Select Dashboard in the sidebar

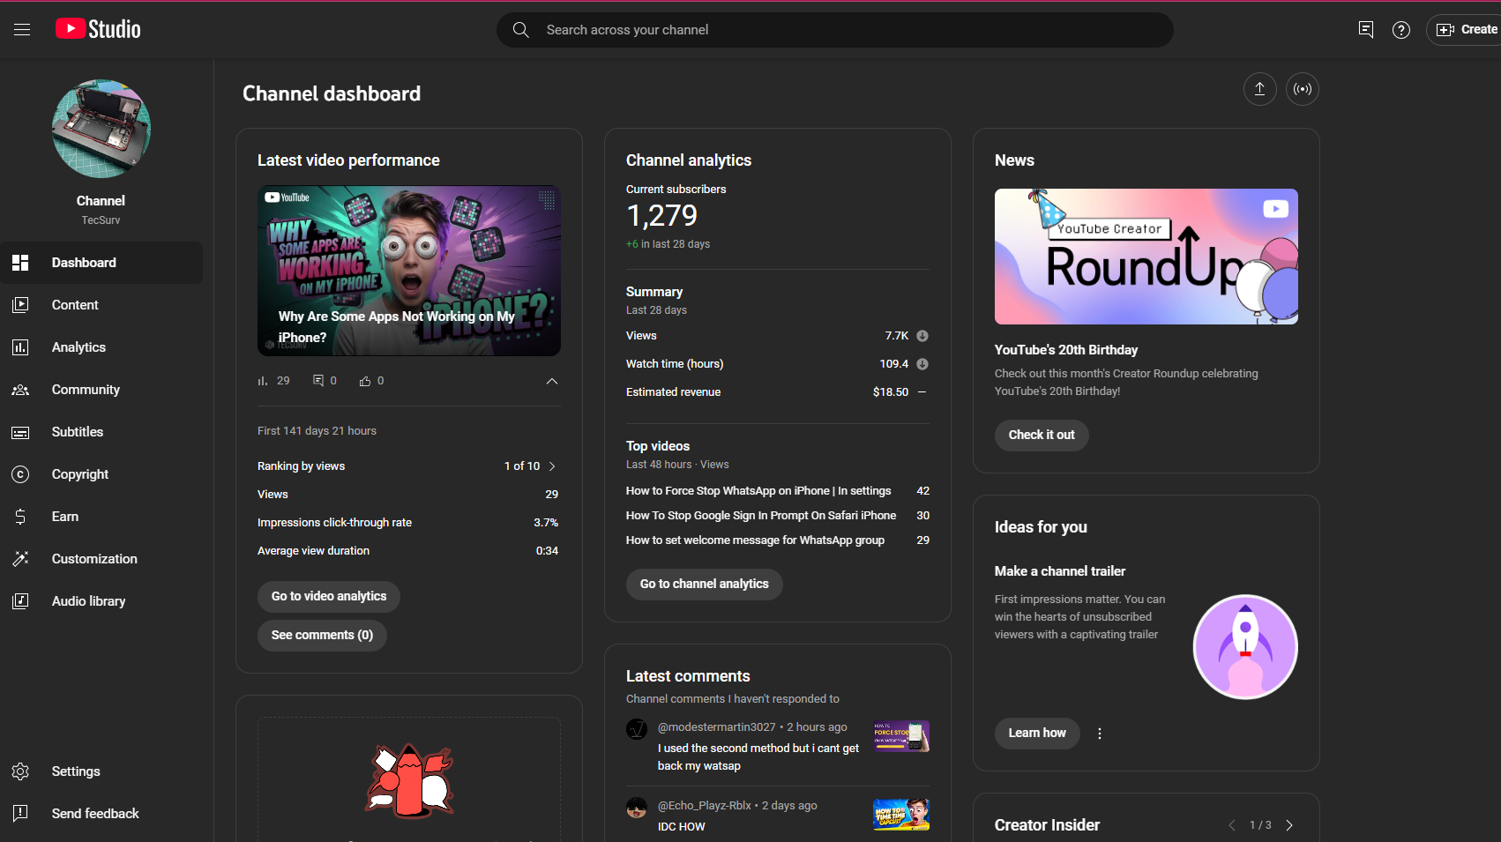pos(101,263)
